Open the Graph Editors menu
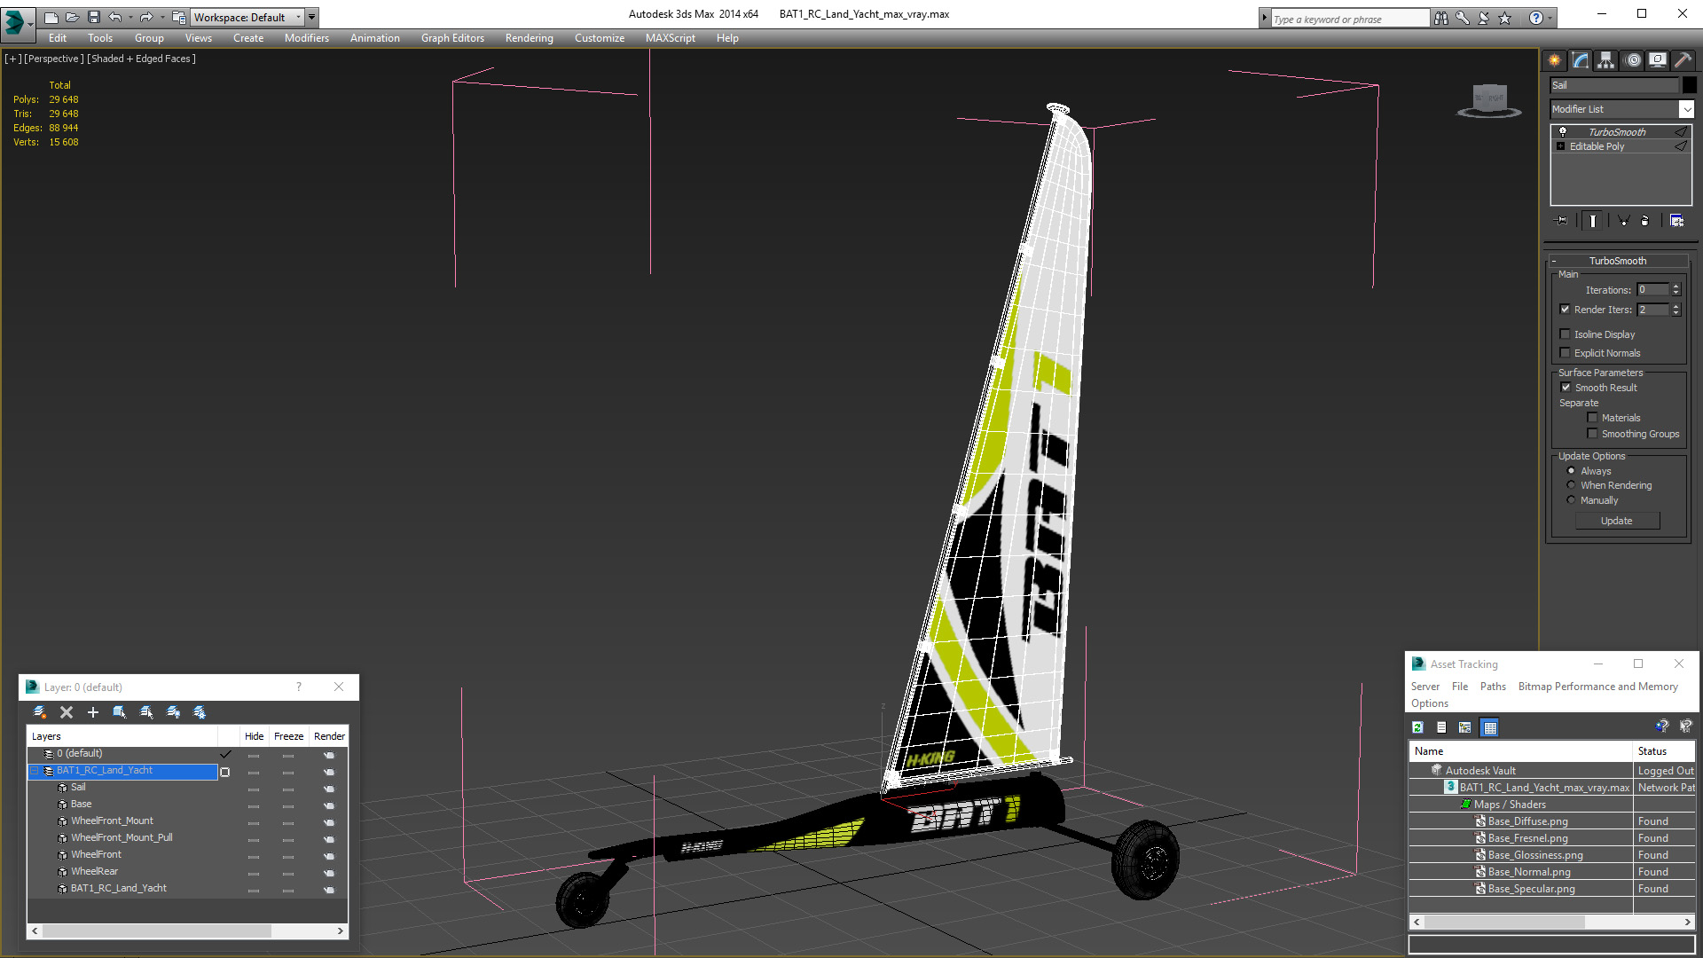 [x=452, y=38]
